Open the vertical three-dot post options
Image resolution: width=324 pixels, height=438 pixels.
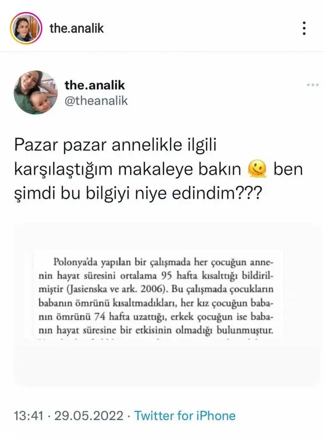click(x=304, y=28)
